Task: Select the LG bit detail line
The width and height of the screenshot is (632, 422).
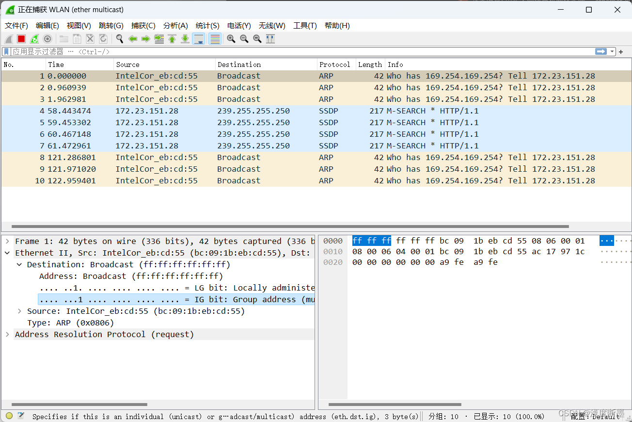Action: point(177,288)
